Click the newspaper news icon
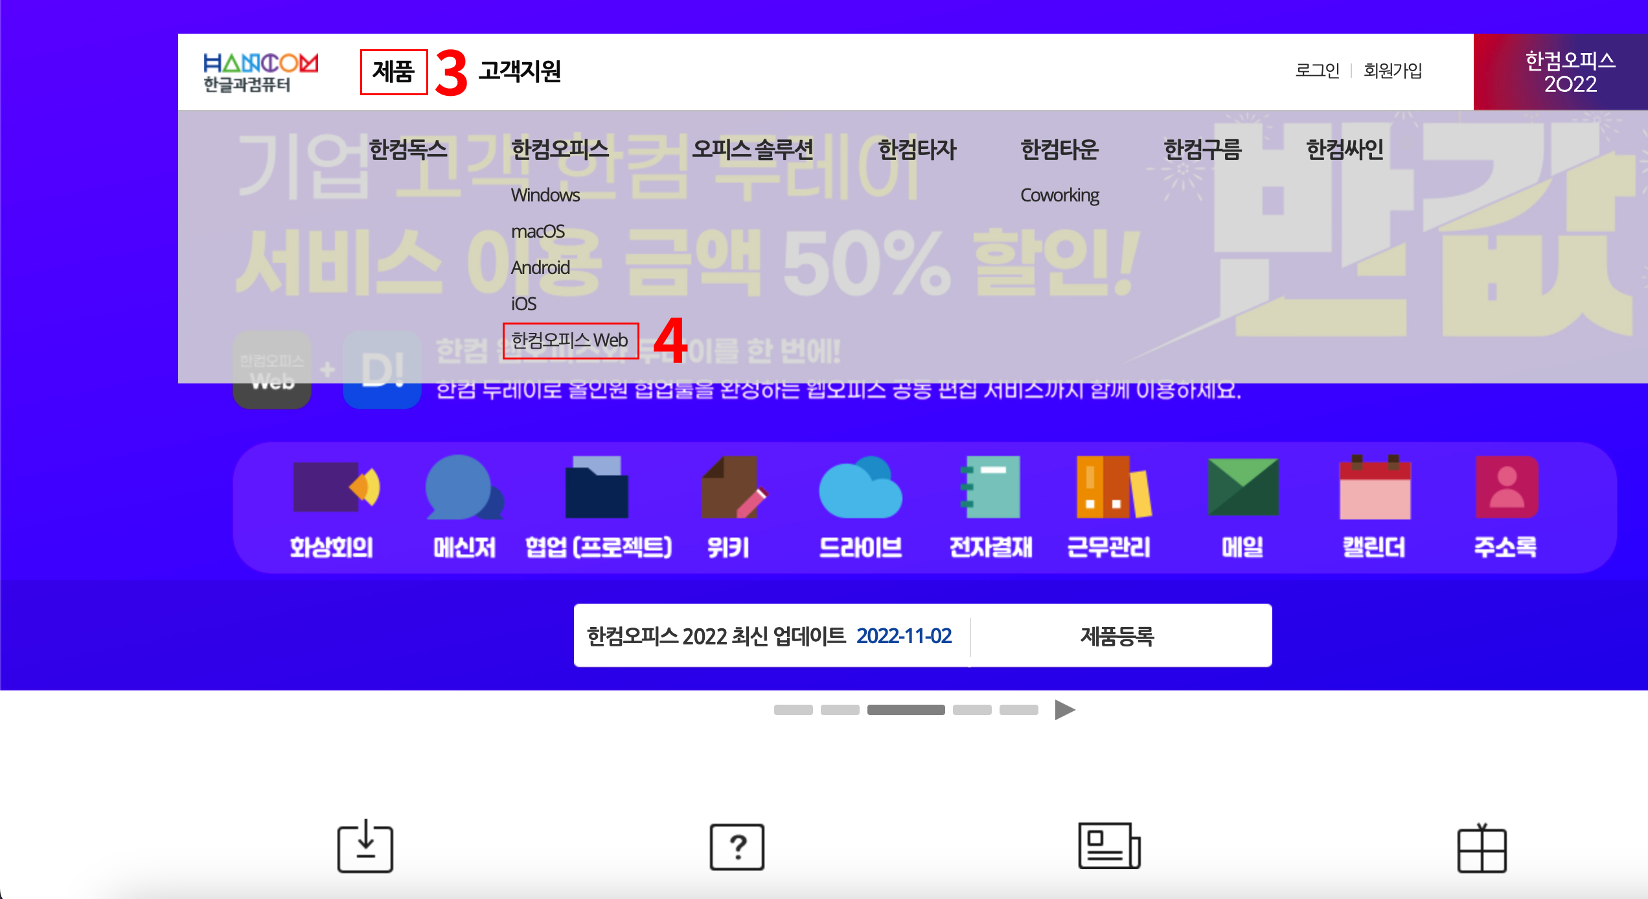 1110,846
